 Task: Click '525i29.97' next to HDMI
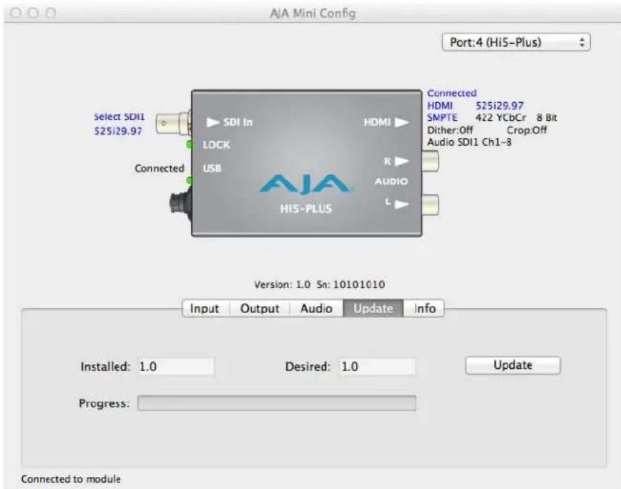tap(499, 106)
